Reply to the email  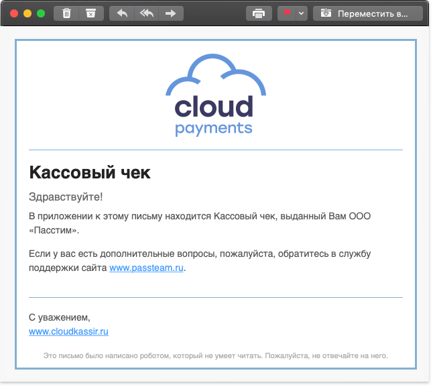click(122, 13)
